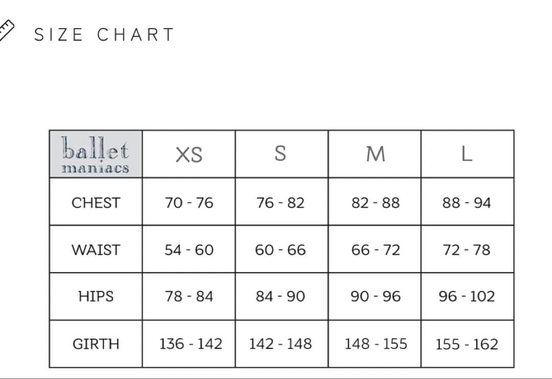Click S hips value 84 - 90
The width and height of the screenshot is (552, 379).
pos(280,296)
